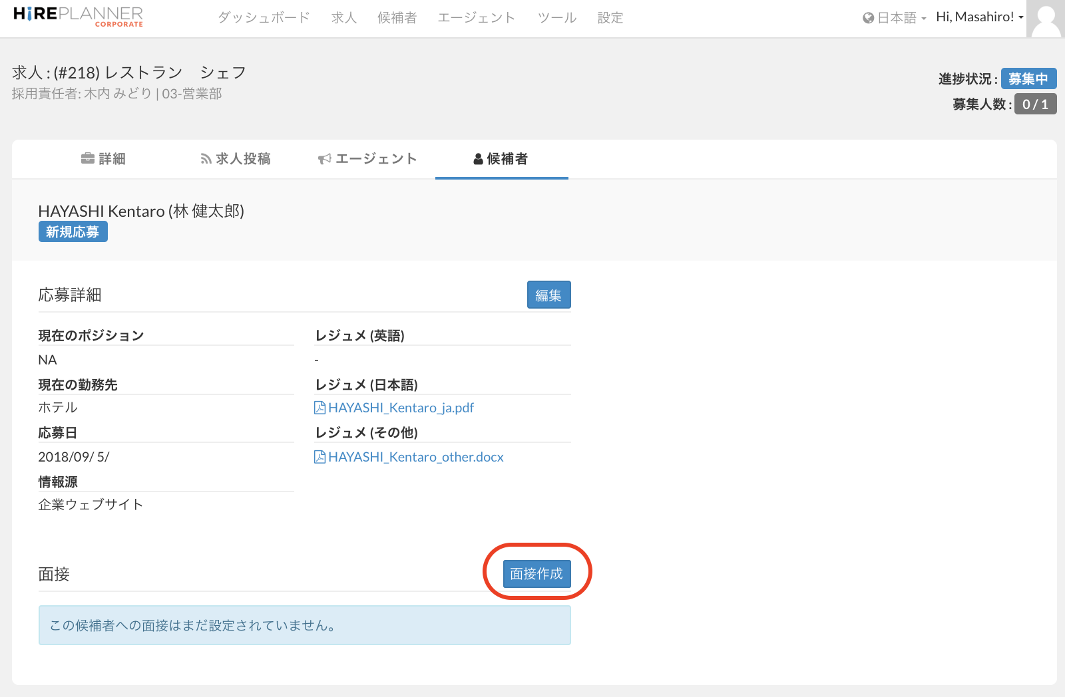1065x697 pixels.
Task: Click the briefcase icon on 詳細 tab
Action: point(87,158)
